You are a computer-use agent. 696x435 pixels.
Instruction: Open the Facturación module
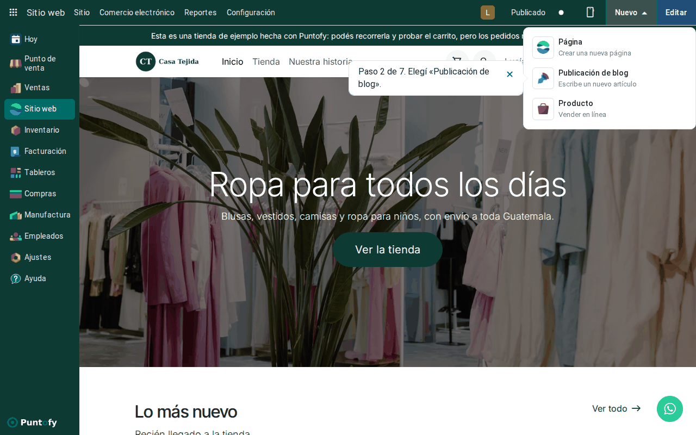[40, 151]
